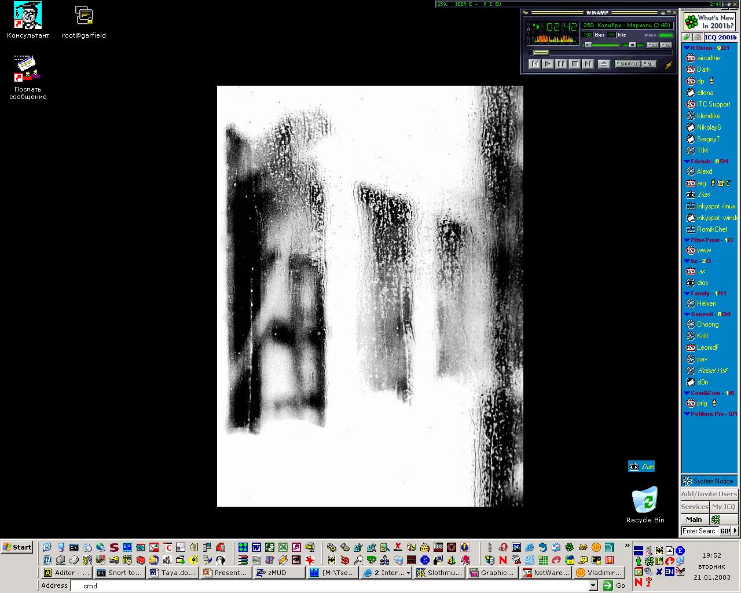The width and height of the screenshot is (741, 593).
Task: Select the ICQ 2001b tab
Action: point(720,37)
